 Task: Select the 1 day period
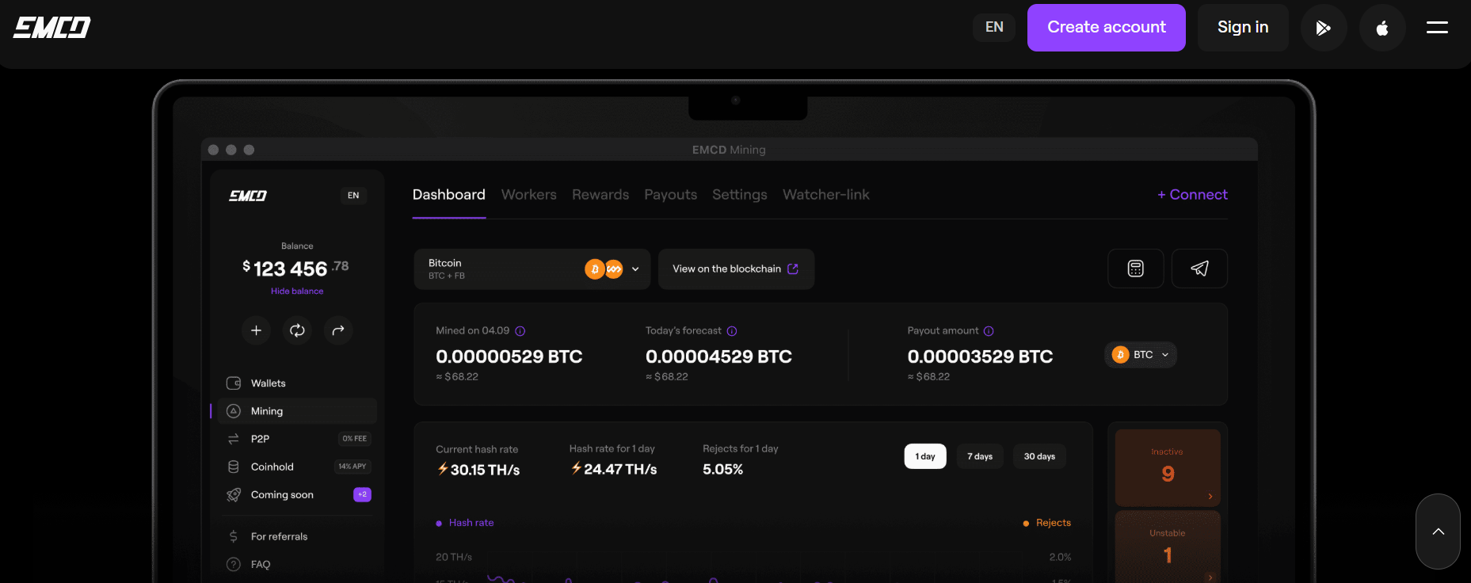(x=925, y=456)
